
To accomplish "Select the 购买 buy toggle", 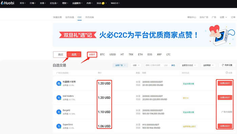I will [61, 55].
